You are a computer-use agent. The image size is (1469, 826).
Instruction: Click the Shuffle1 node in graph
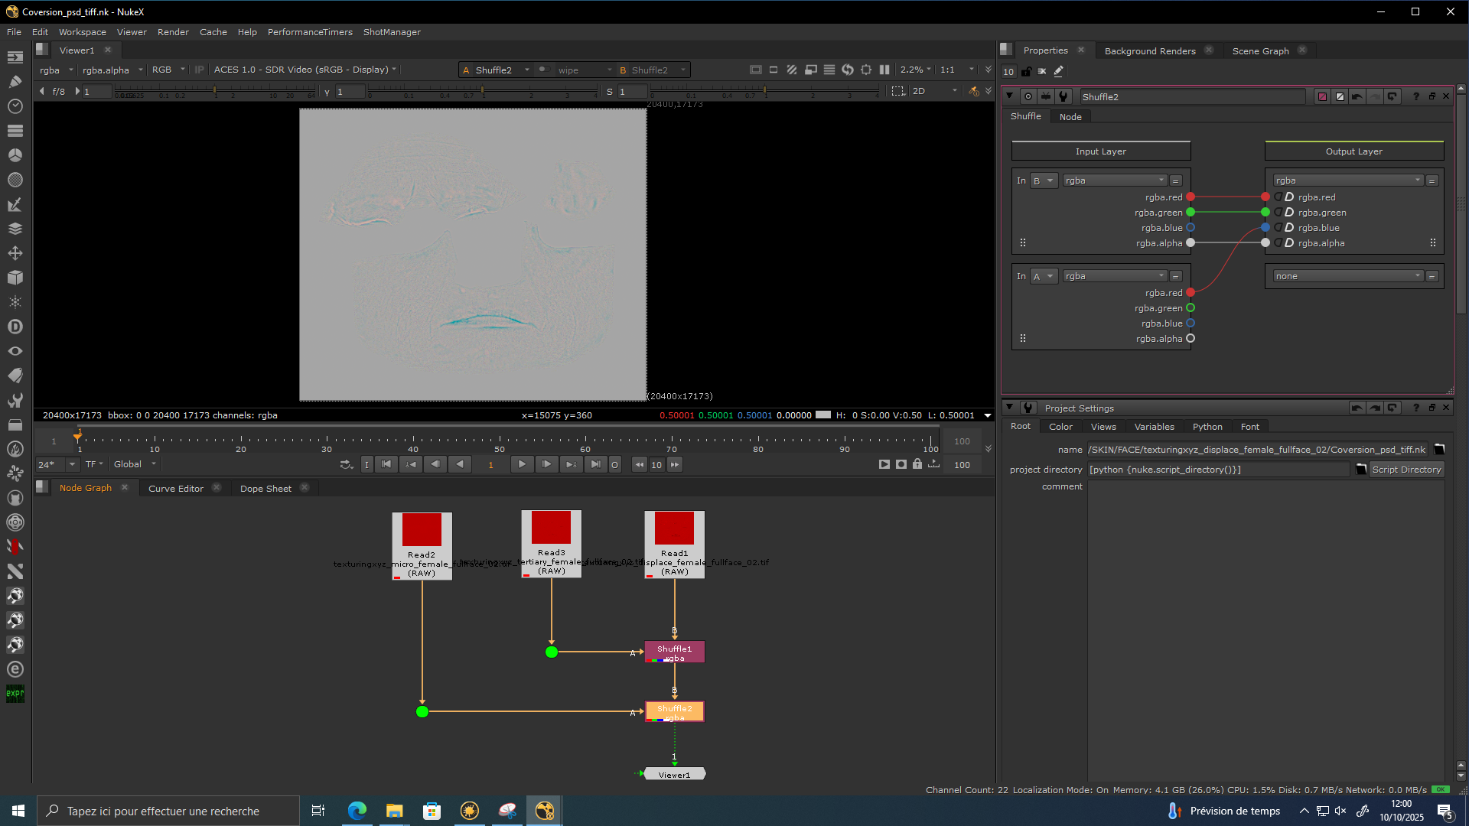(674, 652)
